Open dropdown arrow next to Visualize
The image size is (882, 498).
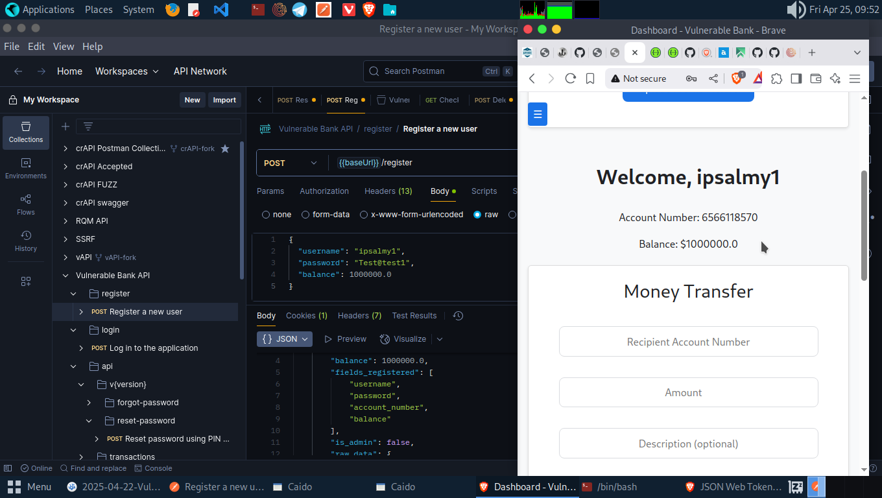click(440, 339)
